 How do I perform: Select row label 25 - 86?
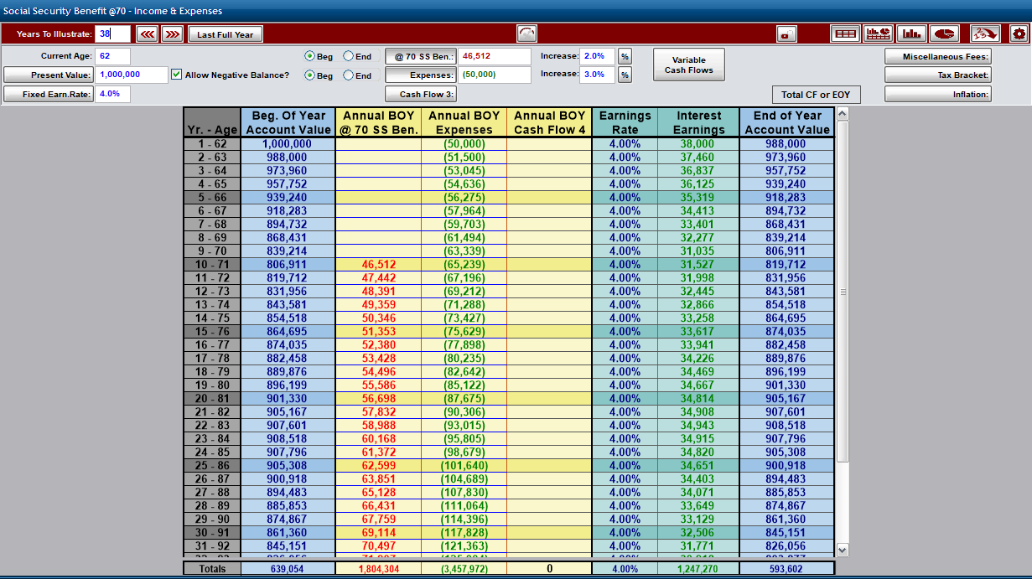click(x=212, y=466)
